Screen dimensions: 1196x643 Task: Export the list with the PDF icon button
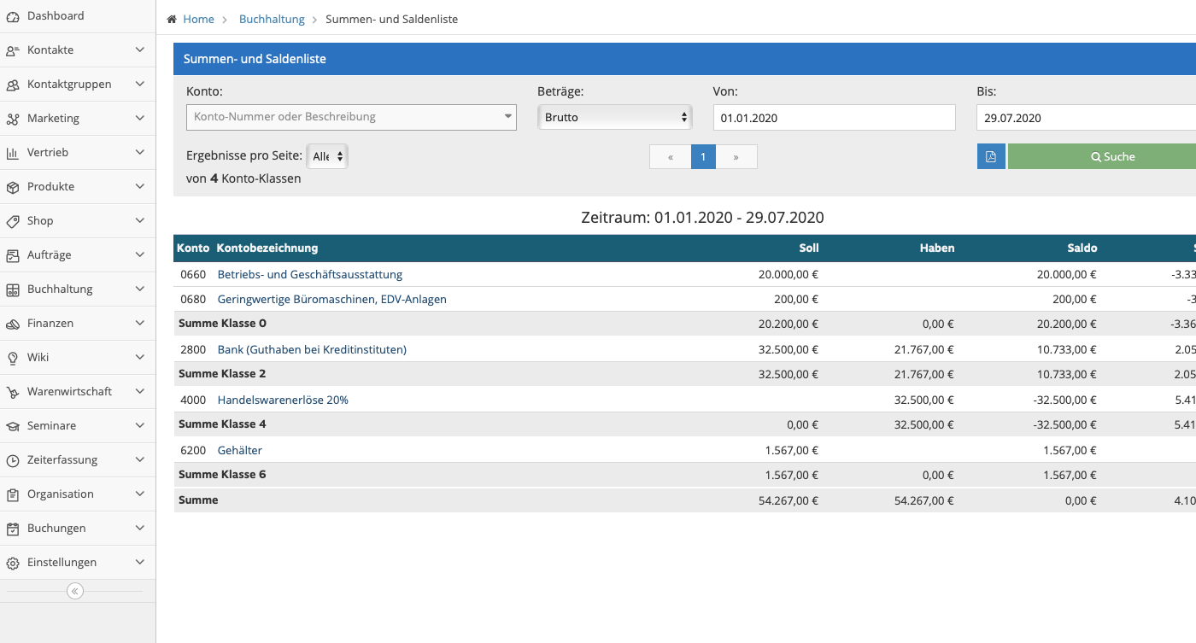[991, 156]
